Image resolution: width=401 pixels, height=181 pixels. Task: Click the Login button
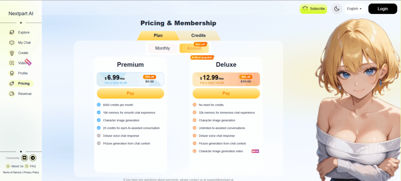[x=383, y=9]
